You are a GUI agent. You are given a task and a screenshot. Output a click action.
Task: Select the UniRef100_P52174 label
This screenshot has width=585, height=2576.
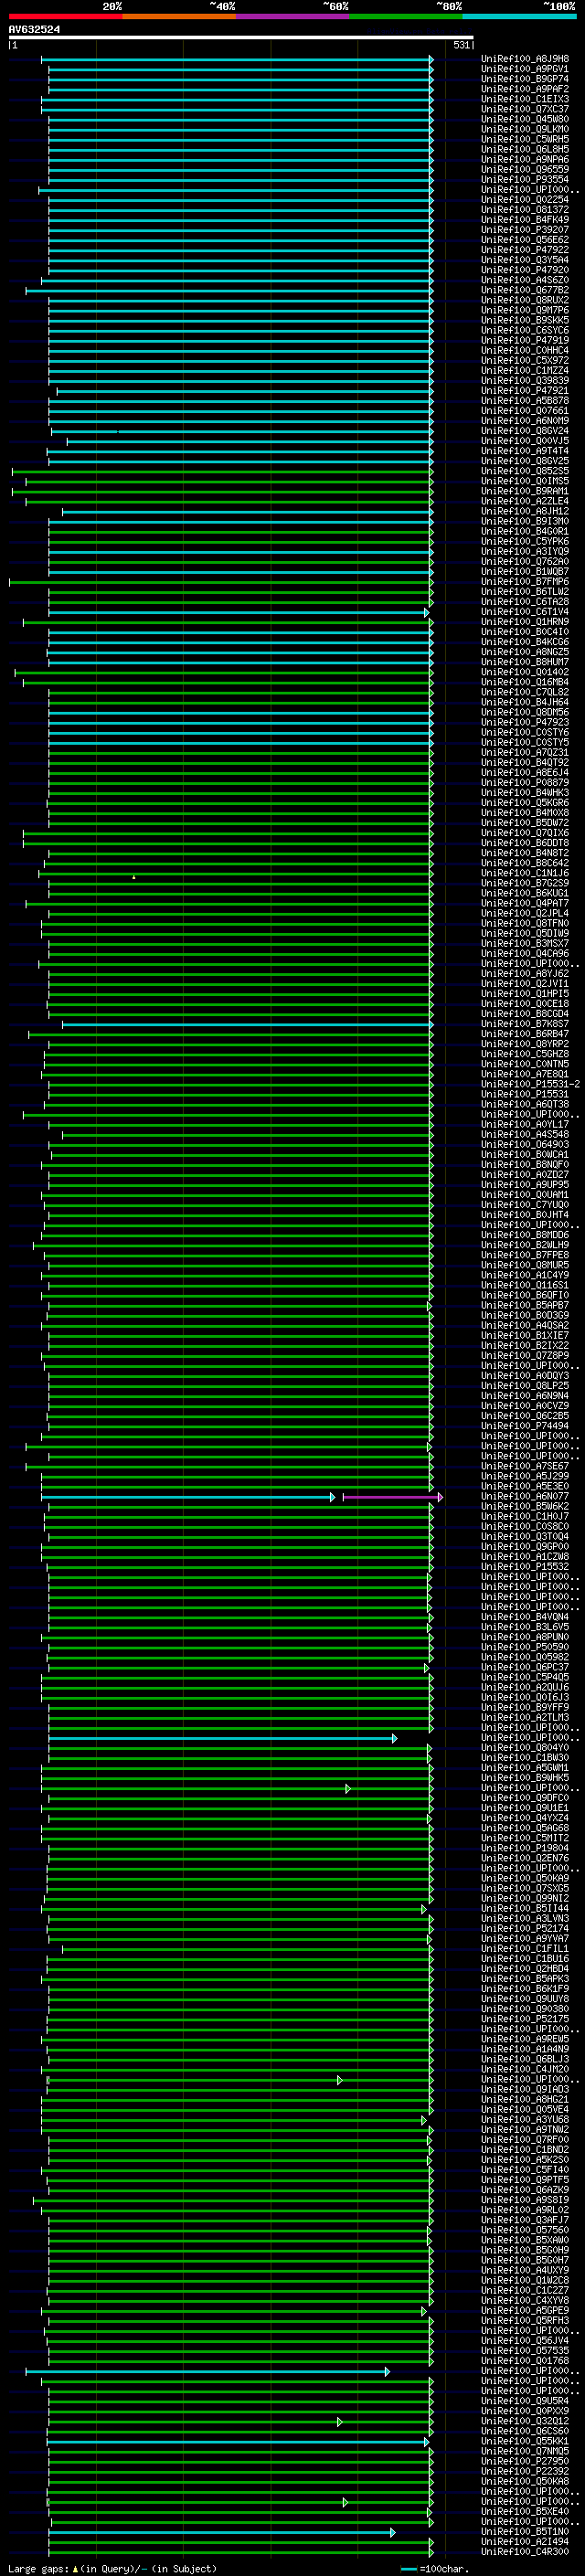tap(525, 1929)
